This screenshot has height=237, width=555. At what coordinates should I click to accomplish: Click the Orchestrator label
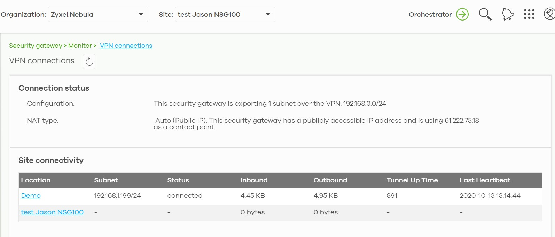430,14
